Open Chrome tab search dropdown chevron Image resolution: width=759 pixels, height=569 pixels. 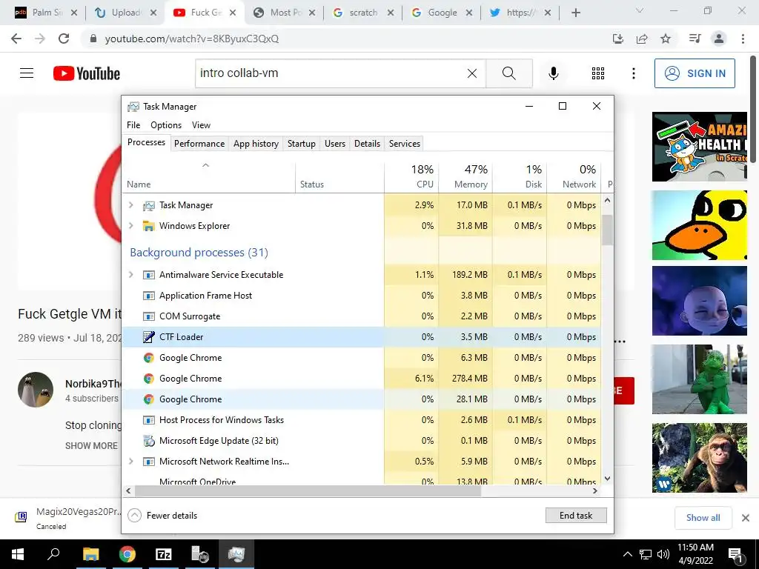[640, 10]
